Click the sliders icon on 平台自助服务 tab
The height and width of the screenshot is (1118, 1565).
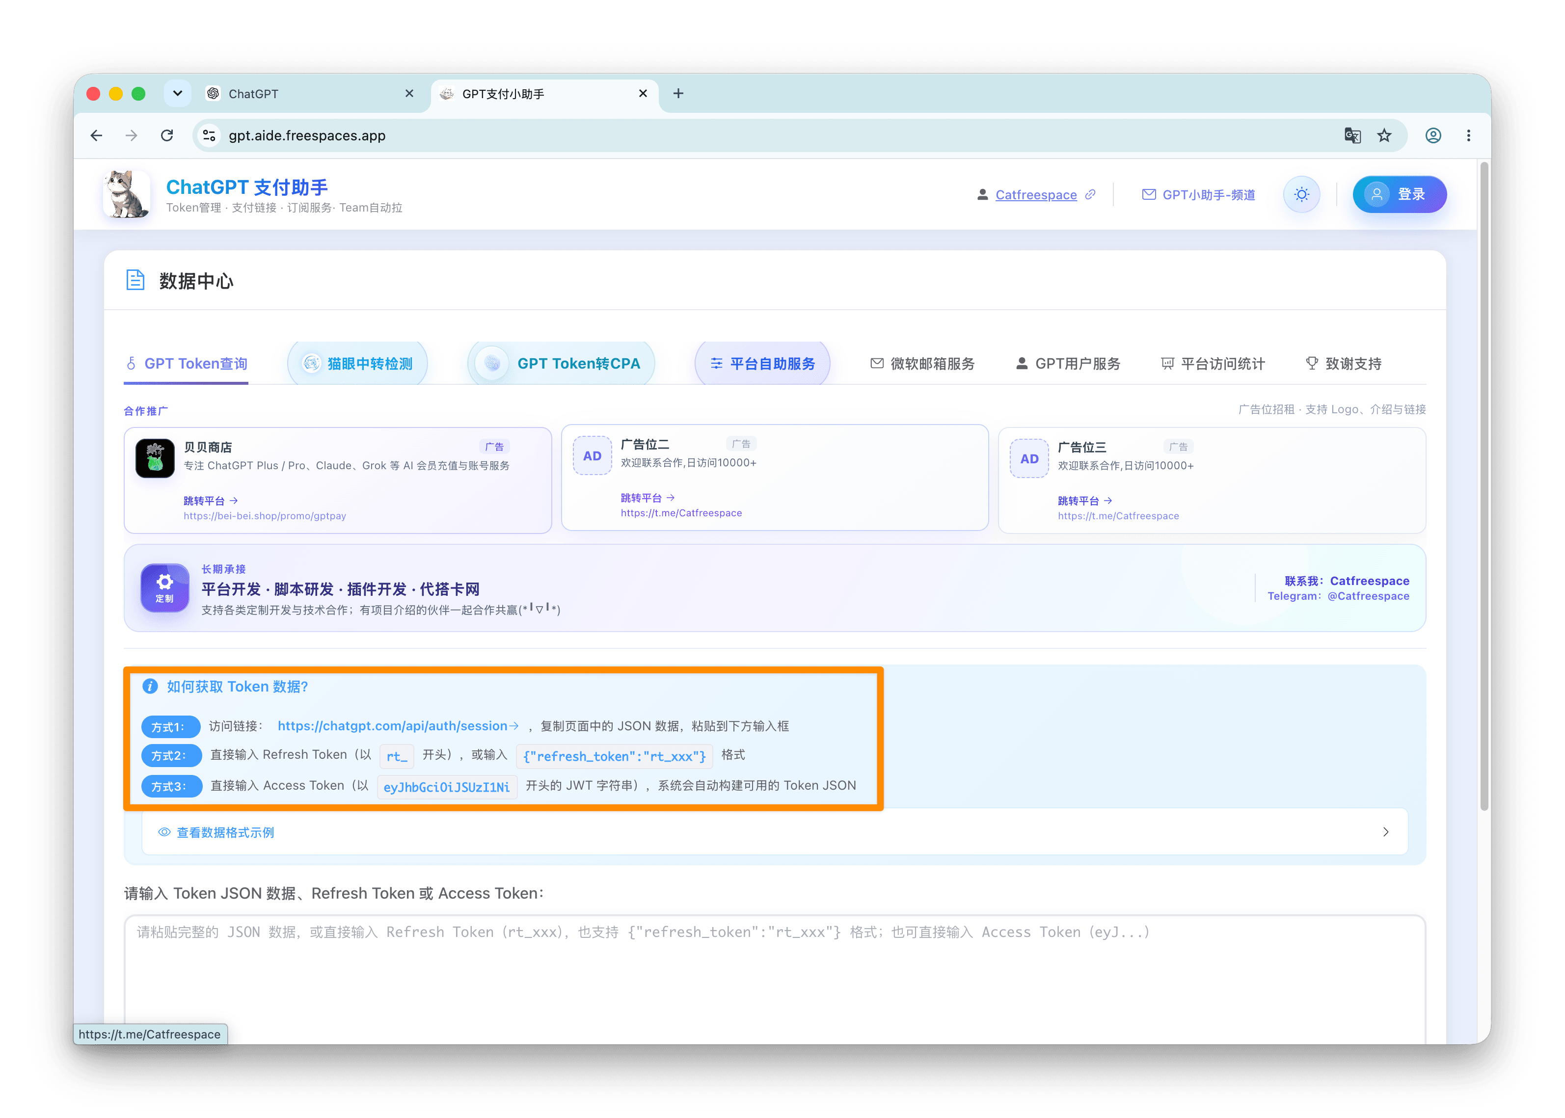(x=717, y=363)
